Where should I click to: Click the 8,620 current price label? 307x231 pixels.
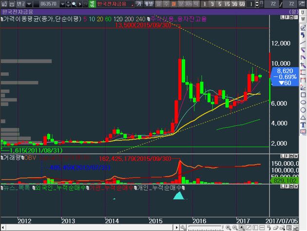285,71
